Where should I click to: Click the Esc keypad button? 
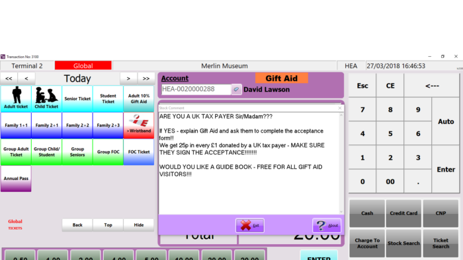coord(362,86)
